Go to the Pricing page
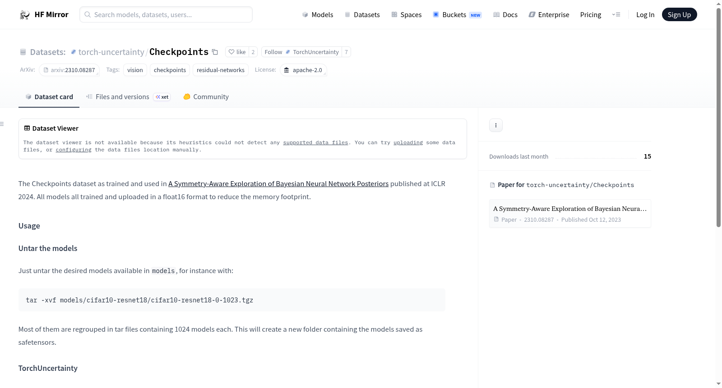 click(x=591, y=15)
